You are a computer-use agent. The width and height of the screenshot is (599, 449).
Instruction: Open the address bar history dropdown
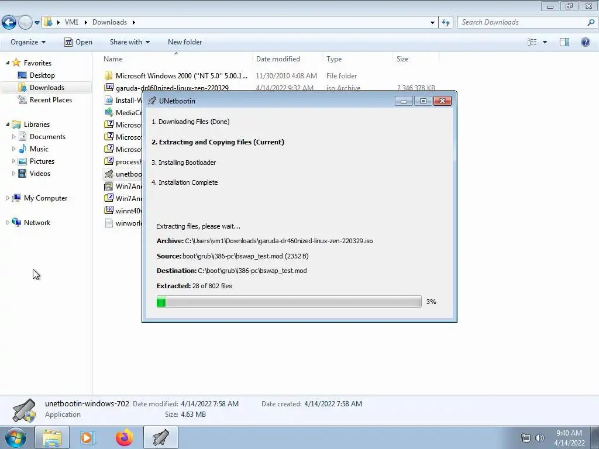point(432,23)
